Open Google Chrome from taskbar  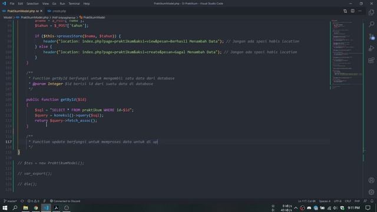pos(36,208)
